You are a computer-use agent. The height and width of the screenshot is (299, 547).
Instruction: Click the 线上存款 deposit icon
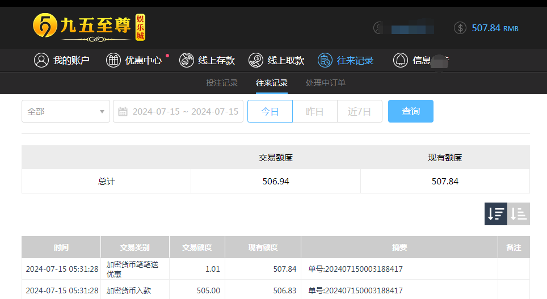187,60
